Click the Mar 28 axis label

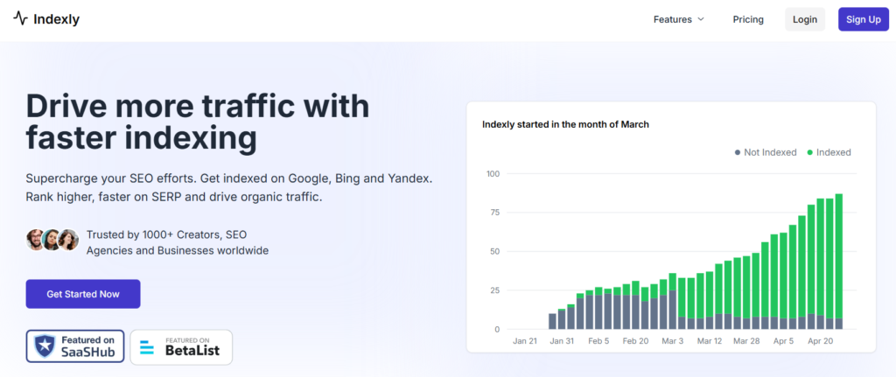pos(747,342)
